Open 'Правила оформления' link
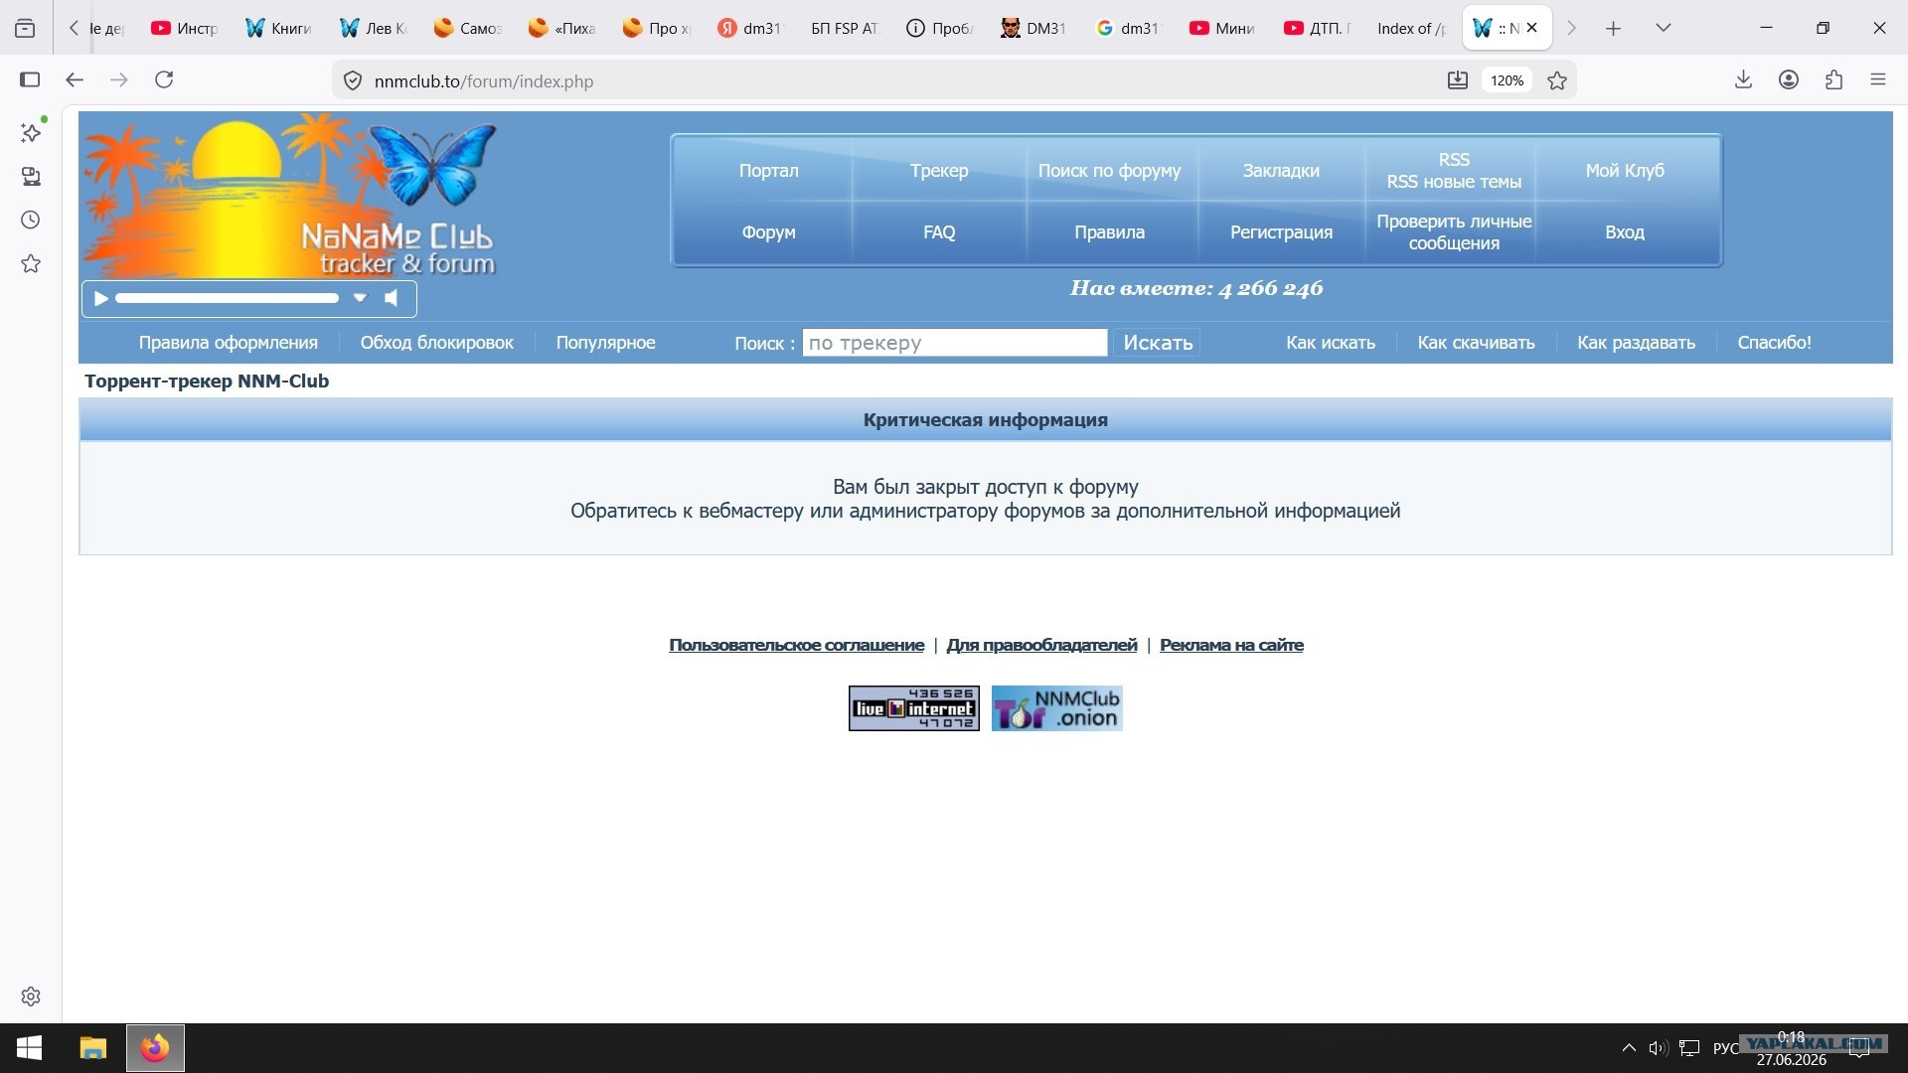The height and width of the screenshot is (1073, 1908). point(229,343)
